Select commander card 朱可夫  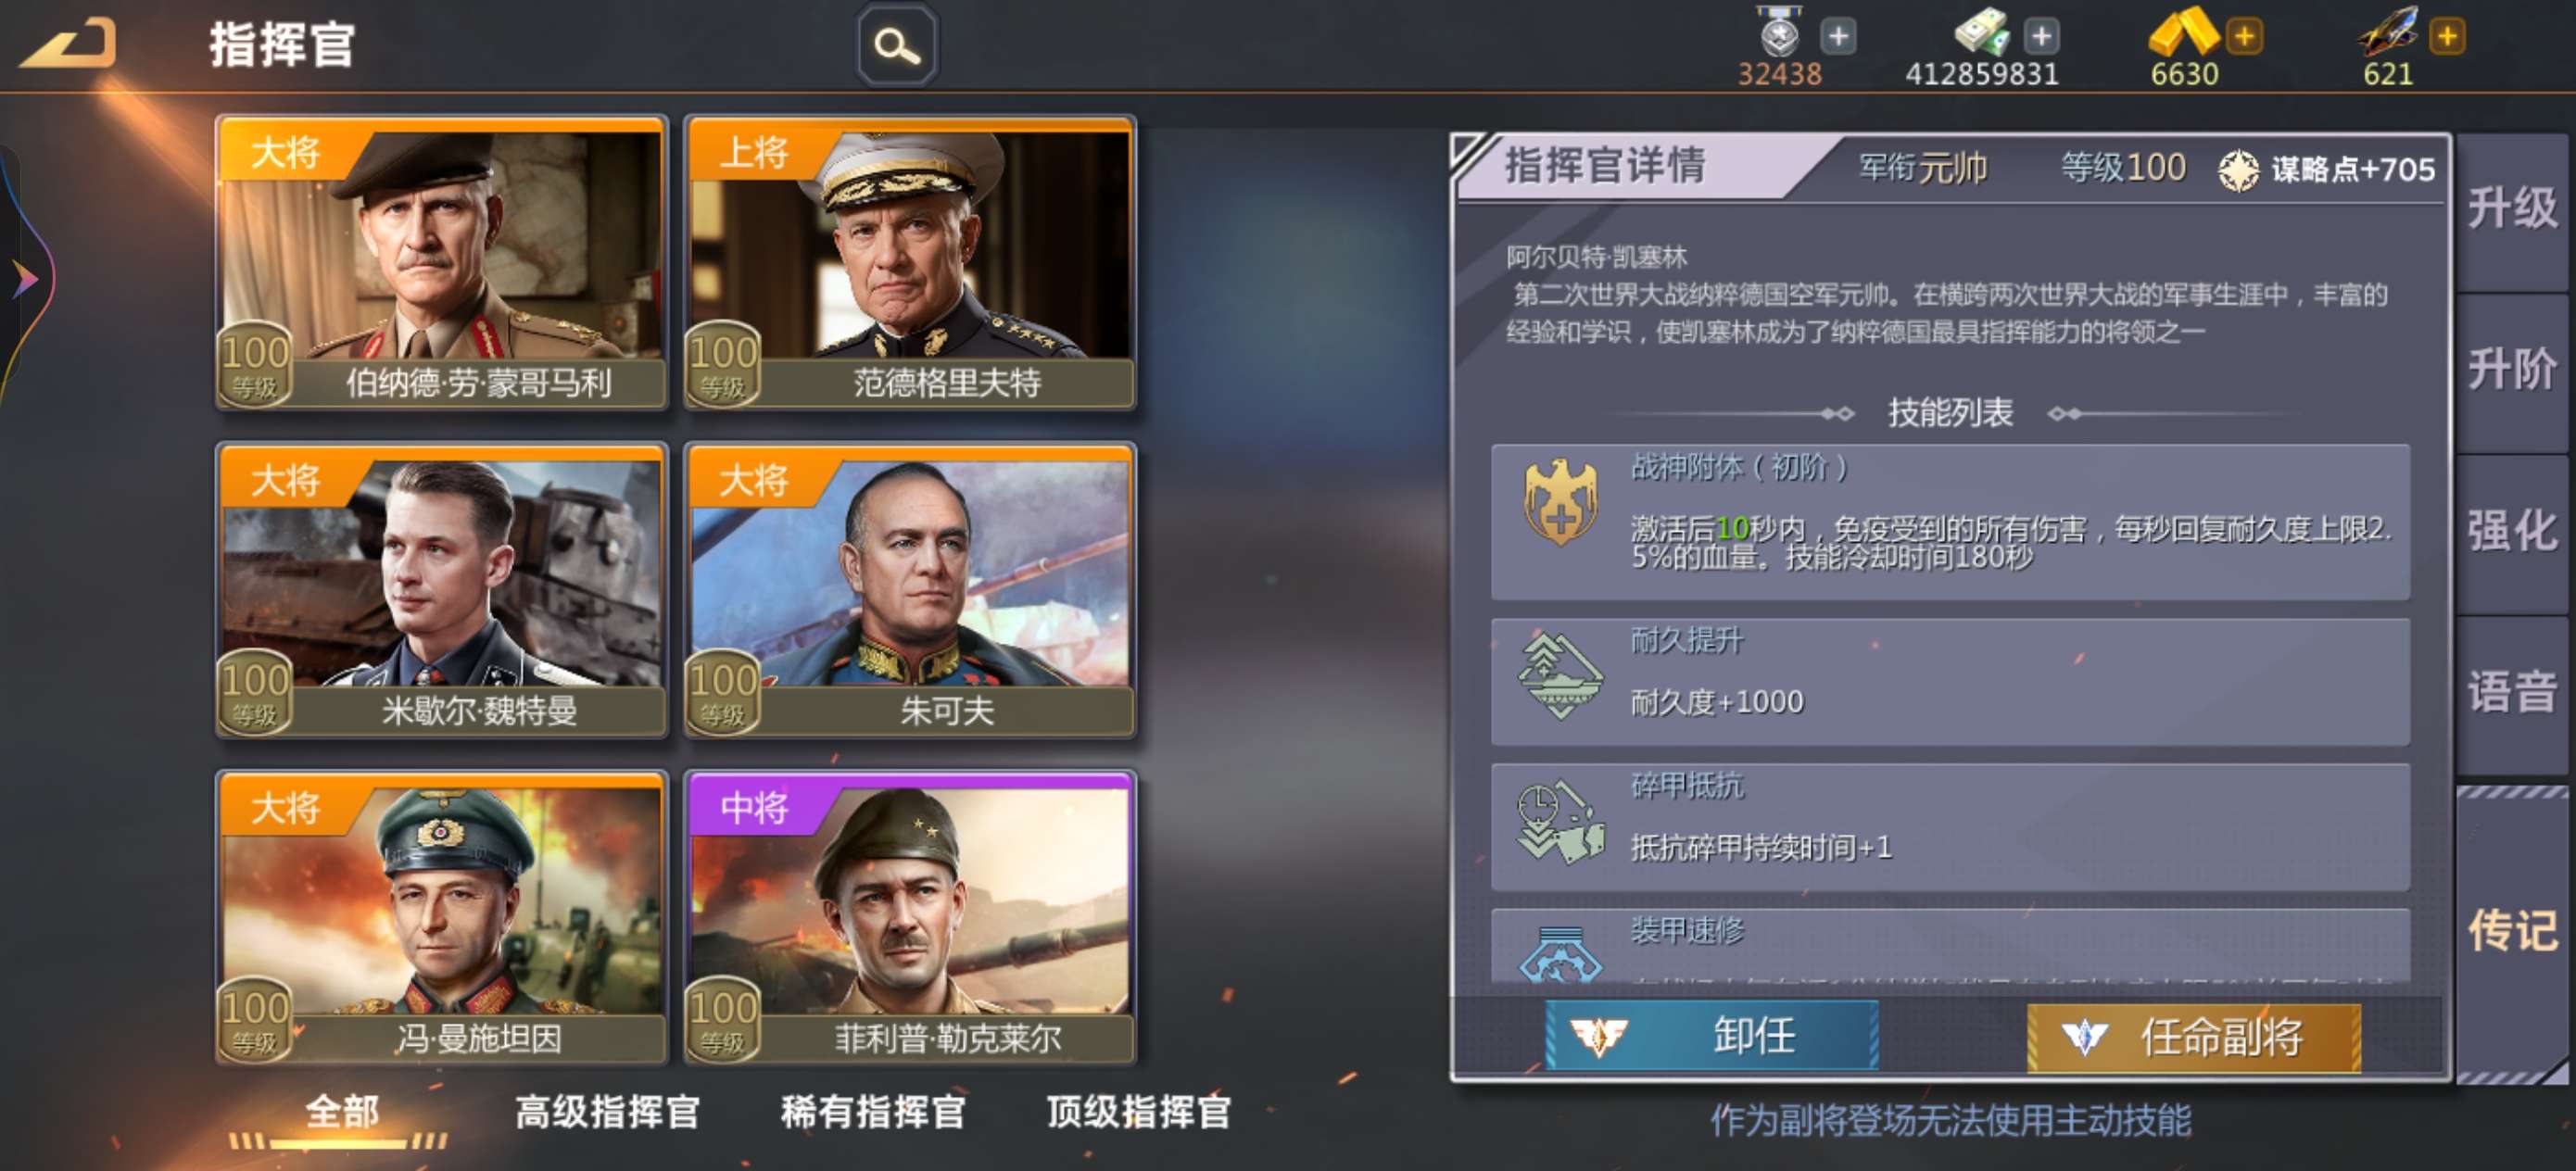[x=909, y=591]
